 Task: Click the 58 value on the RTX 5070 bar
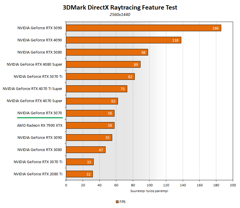coord(110,113)
